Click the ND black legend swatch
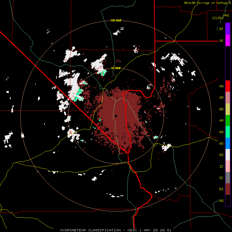 228,201
